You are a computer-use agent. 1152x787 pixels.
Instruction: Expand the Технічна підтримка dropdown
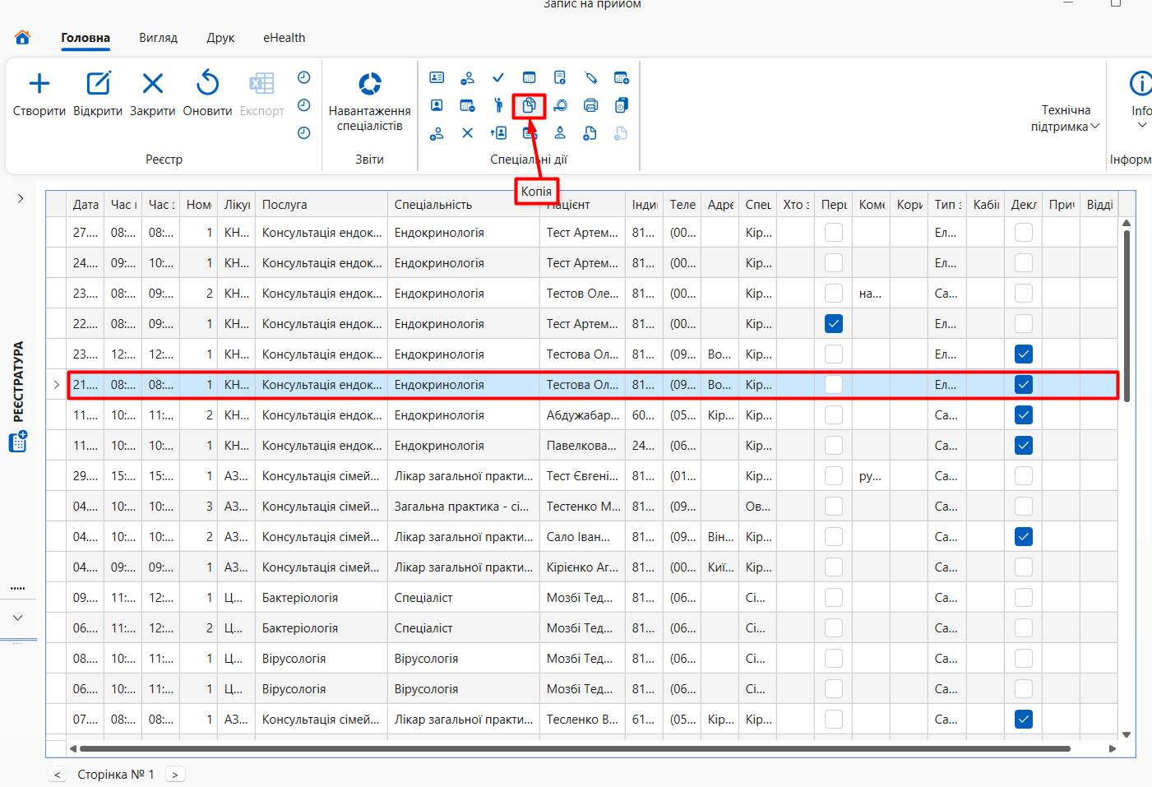point(1066,118)
